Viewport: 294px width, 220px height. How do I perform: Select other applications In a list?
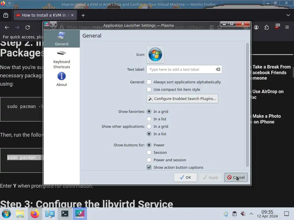click(149, 134)
